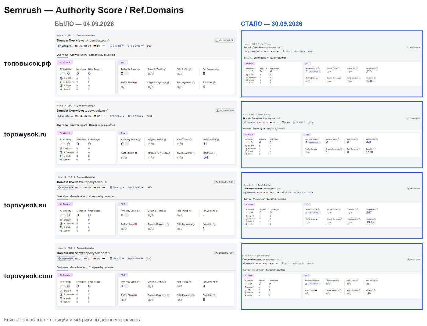Select RU region in топовысок.рф Sep 30 panel
The height and width of the screenshot is (326, 427).
[273, 52]
